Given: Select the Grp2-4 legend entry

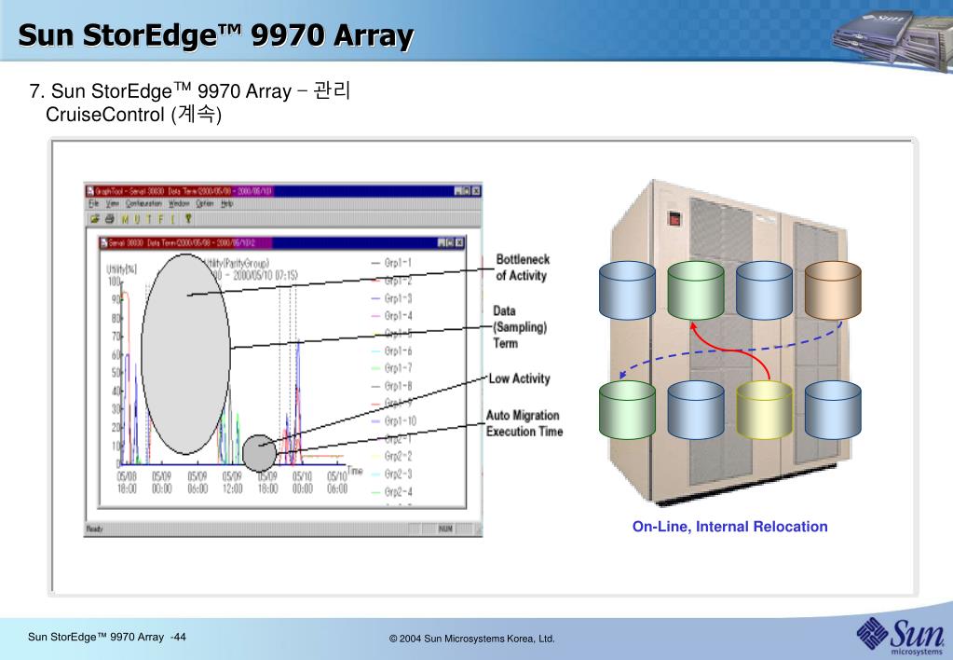Looking at the screenshot, I should (x=391, y=491).
